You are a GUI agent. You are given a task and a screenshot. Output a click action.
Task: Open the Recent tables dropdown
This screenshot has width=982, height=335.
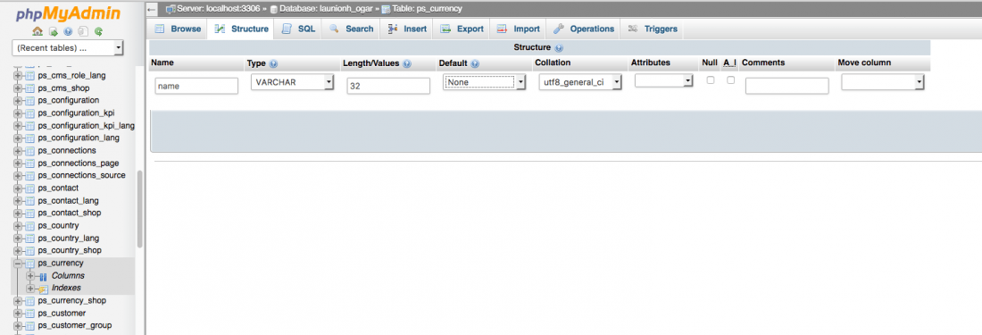pyautogui.click(x=68, y=47)
